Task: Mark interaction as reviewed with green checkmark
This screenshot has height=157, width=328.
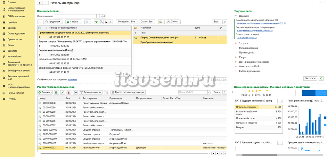Action: click(96, 22)
